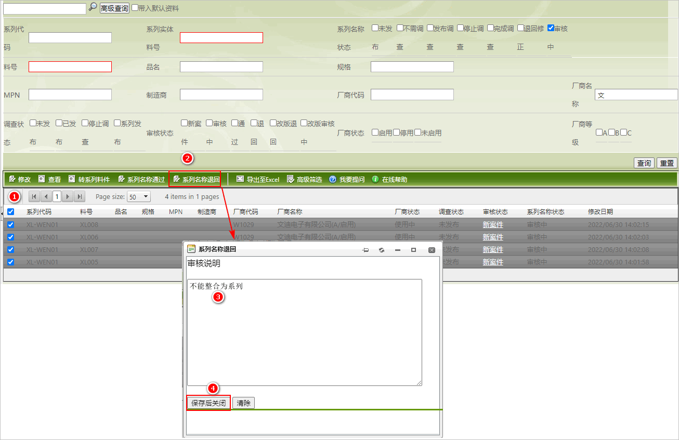Check 退回修正 series name status

tap(521, 28)
